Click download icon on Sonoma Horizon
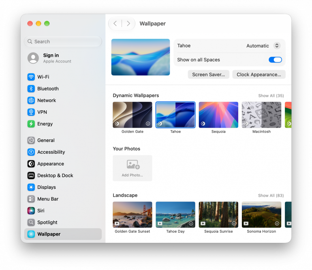This screenshot has width=312, height=270. (x=277, y=223)
